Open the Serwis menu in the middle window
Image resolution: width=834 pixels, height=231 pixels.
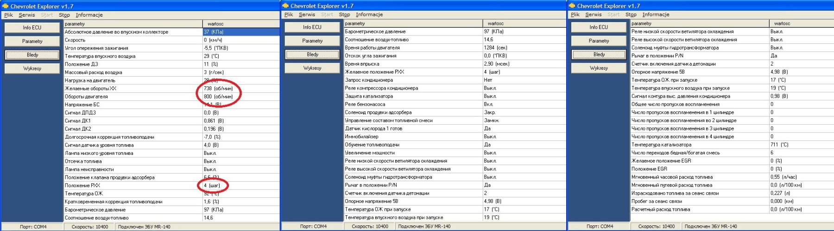(x=307, y=14)
